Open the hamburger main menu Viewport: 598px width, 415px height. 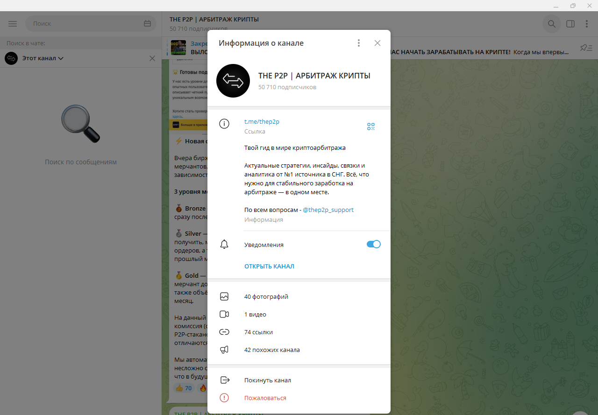point(13,24)
